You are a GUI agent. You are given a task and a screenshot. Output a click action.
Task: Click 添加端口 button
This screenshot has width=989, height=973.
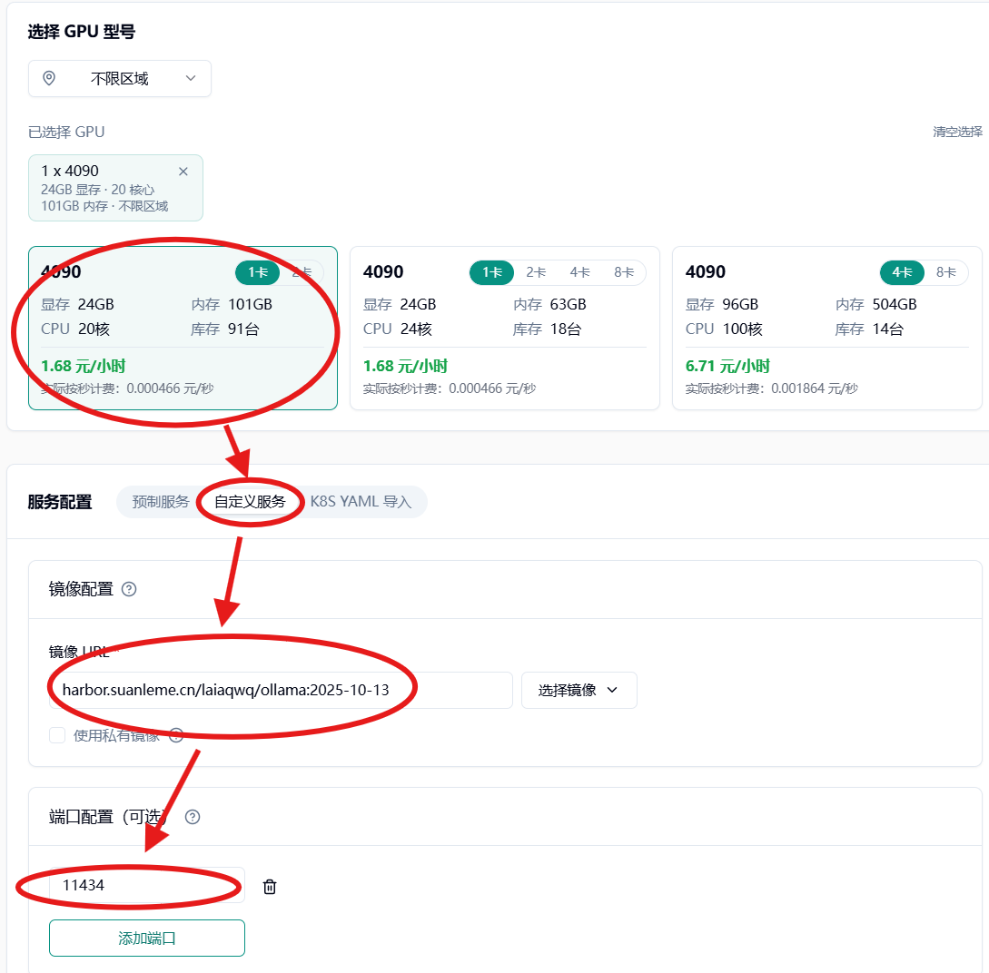tap(147, 938)
